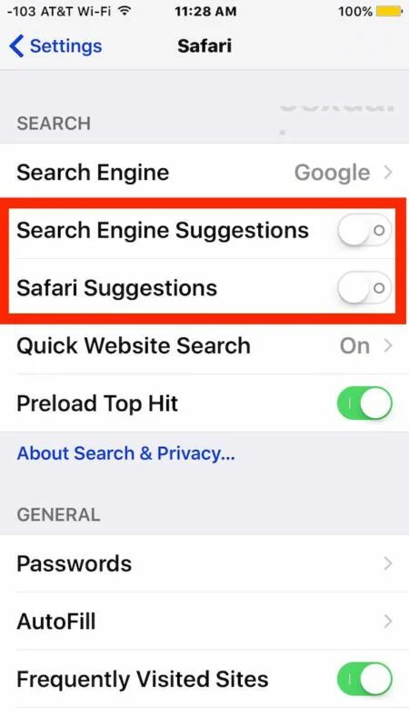This screenshot has height=727, width=409.
Task: Tap the yellow battery icon
Action: tap(390, 11)
